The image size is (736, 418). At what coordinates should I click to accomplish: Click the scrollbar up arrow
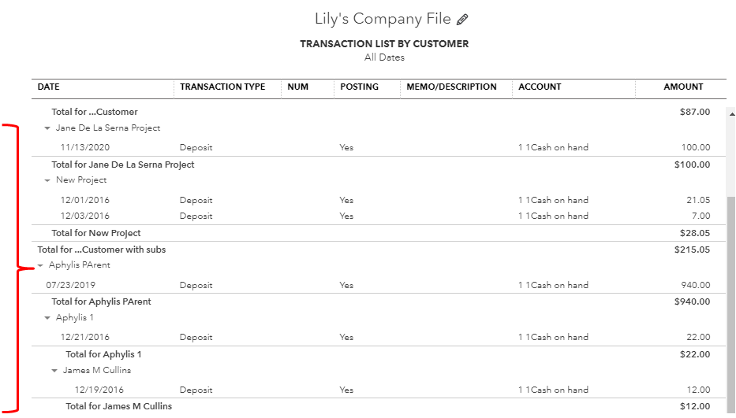tap(731, 114)
